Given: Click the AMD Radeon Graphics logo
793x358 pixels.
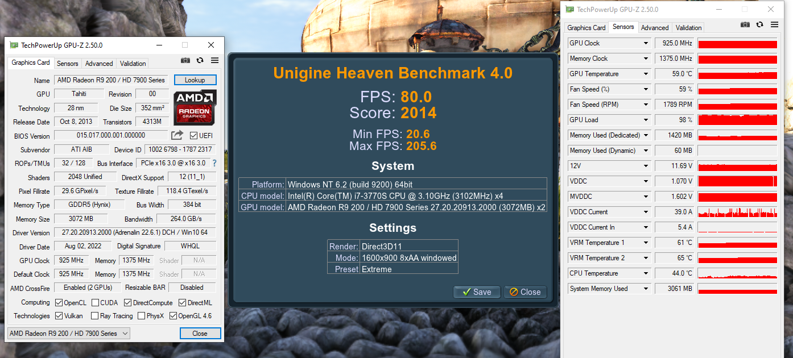Looking at the screenshot, I should click(x=195, y=107).
